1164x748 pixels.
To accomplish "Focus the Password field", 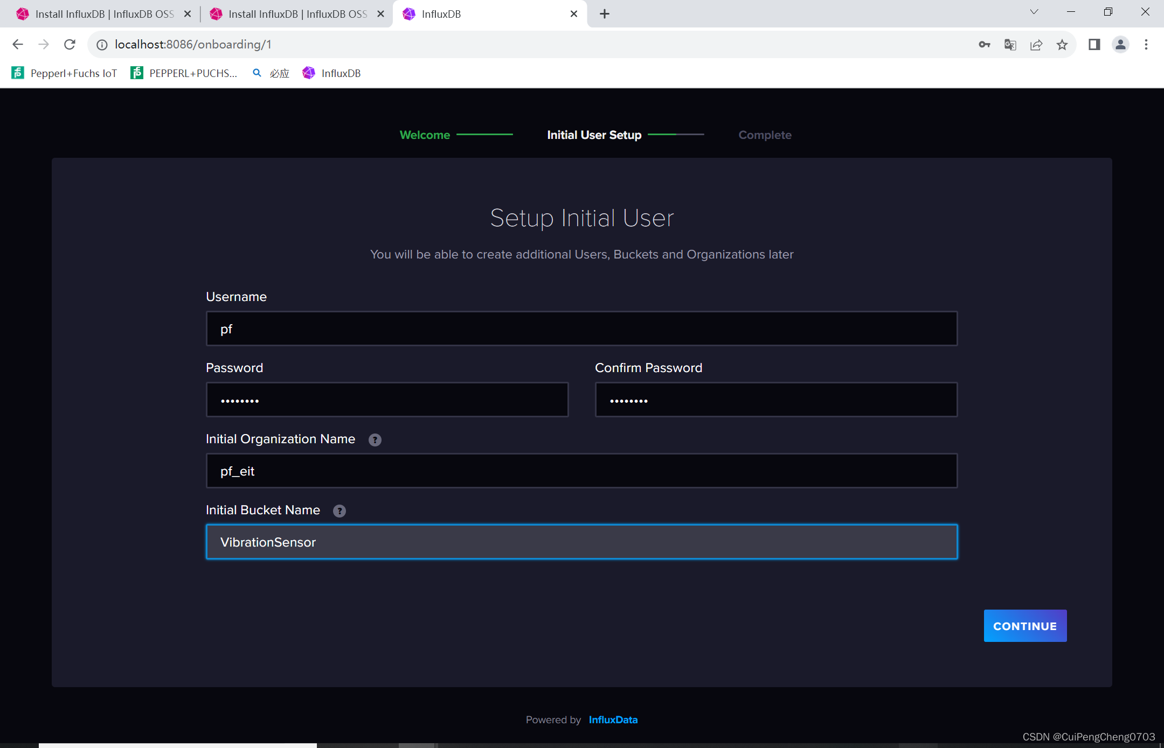I will click(x=387, y=400).
